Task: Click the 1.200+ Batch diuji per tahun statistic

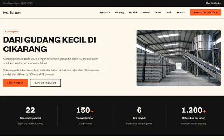Action: point(194,116)
